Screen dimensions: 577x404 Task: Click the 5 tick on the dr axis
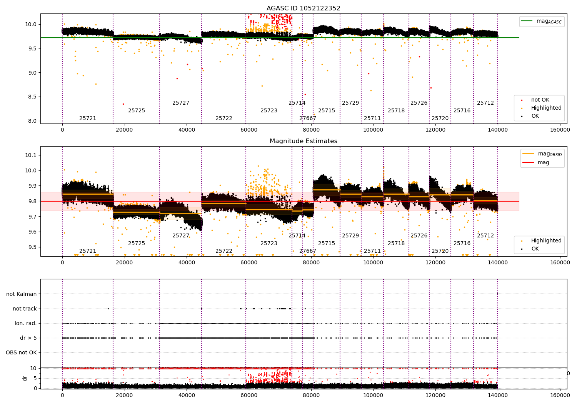point(35,379)
